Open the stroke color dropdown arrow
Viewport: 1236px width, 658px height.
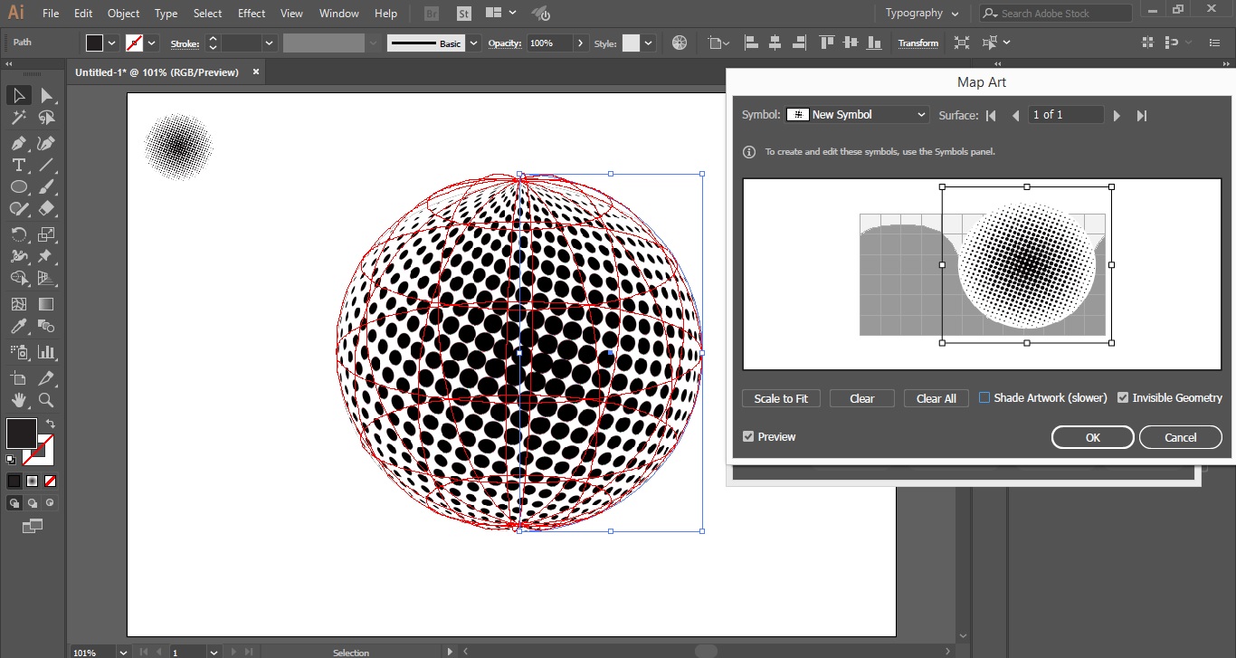pos(152,43)
